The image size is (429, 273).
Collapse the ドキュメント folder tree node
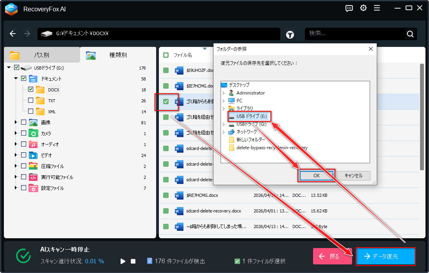pyautogui.click(x=15, y=79)
